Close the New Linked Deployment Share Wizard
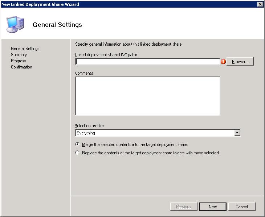 [260, 4]
